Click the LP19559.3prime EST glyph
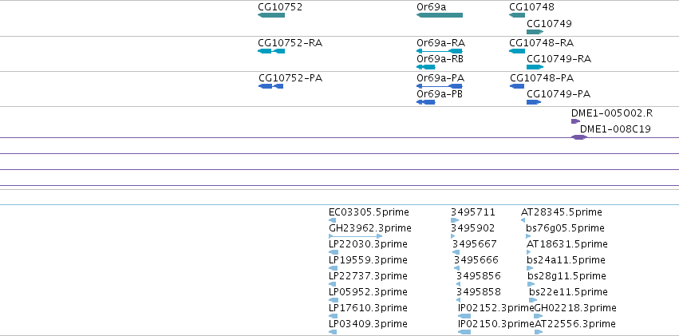 point(334,268)
